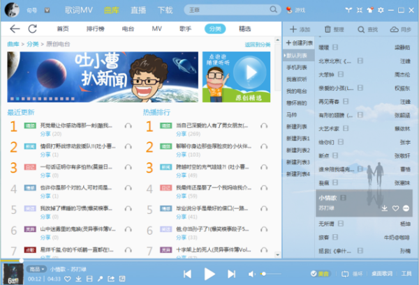This screenshot has width=419, height=285.
Task: Switch to the 下载 tab
Action: [165, 10]
